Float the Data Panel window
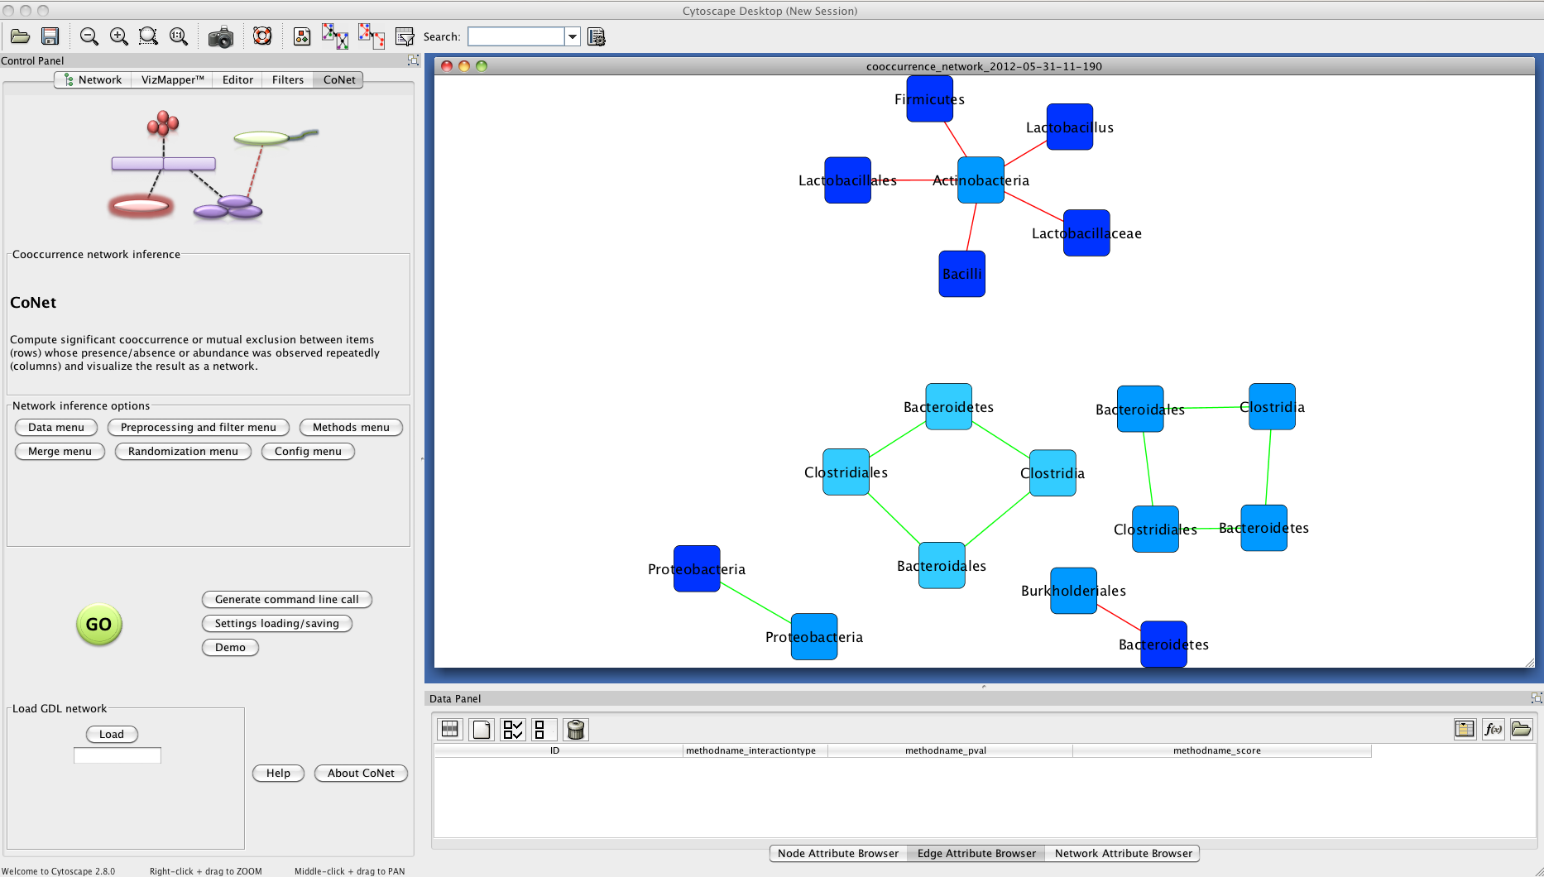This screenshot has height=877, width=1544. click(1536, 698)
